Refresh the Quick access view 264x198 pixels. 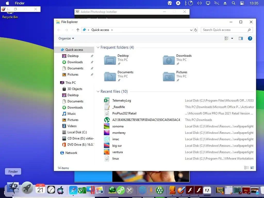click(195, 30)
